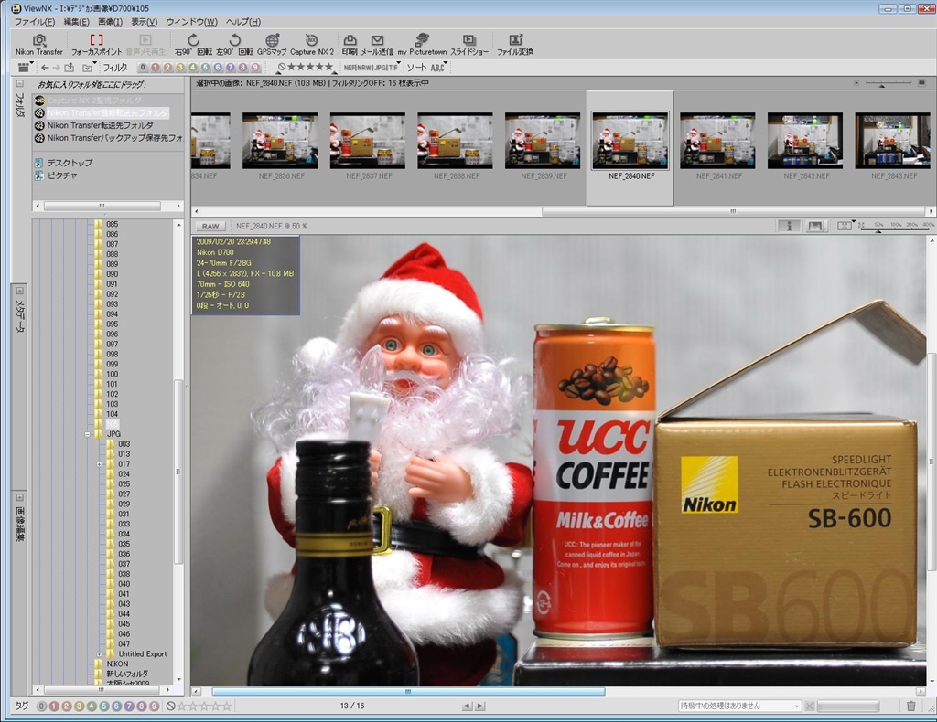Open the file conversion tool (ファイル変換)
The width and height of the screenshot is (937, 722).
coord(515,45)
